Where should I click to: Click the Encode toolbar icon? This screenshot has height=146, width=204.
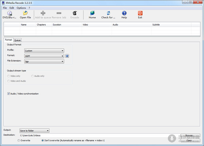click(75, 13)
